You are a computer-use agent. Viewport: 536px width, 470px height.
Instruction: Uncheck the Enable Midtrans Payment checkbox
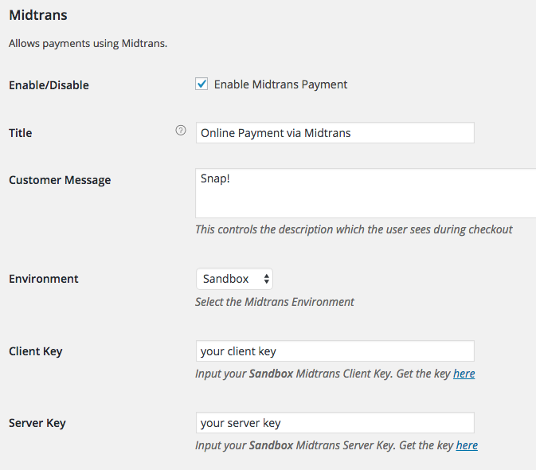201,84
